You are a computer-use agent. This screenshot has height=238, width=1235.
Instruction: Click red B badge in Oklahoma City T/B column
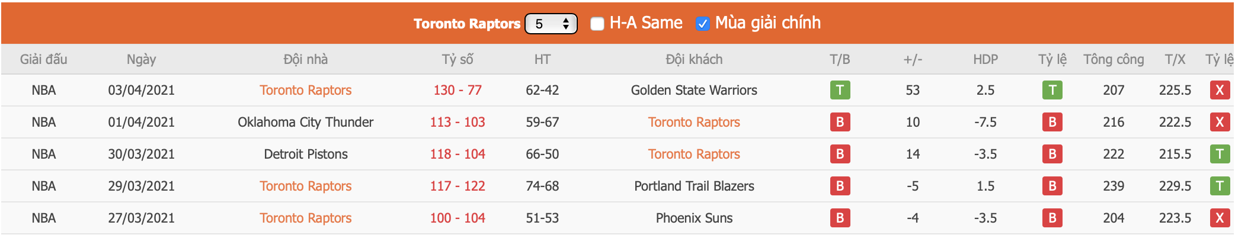coord(840,122)
